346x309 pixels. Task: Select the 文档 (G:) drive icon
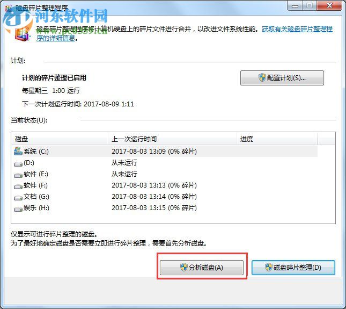(x=18, y=198)
